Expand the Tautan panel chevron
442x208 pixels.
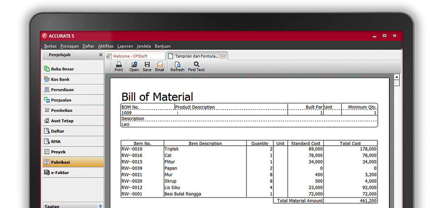[x=100, y=206]
